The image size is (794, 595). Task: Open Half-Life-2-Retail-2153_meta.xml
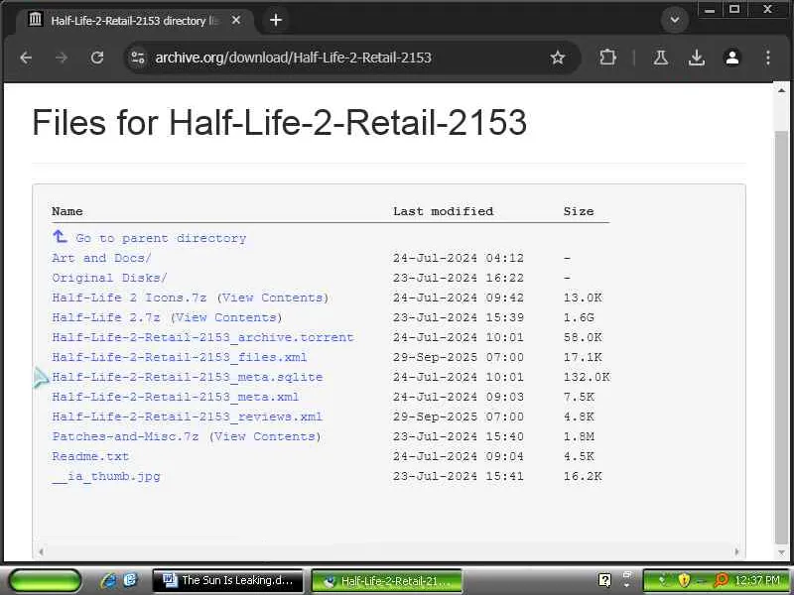tap(176, 397)
